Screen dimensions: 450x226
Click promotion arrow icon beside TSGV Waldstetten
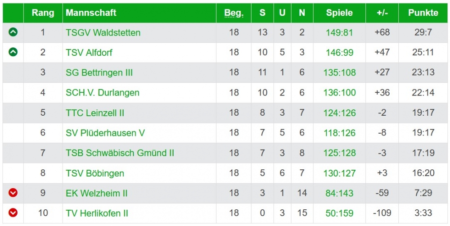(x=13, y=32)
